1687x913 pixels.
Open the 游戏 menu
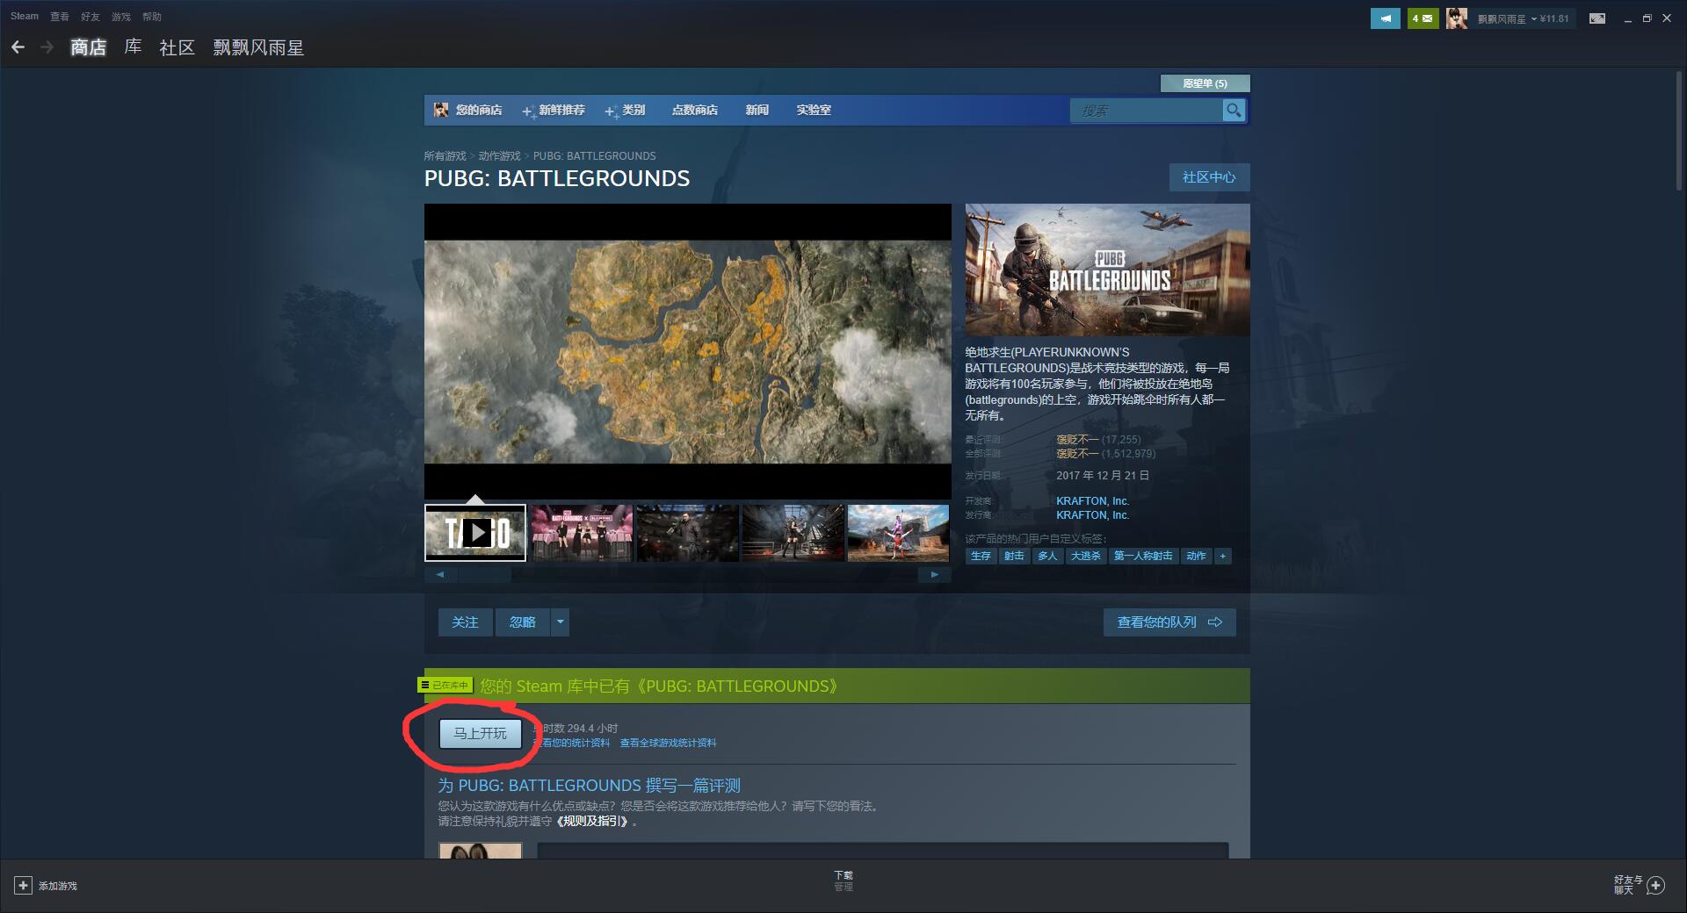pos(121,16)
